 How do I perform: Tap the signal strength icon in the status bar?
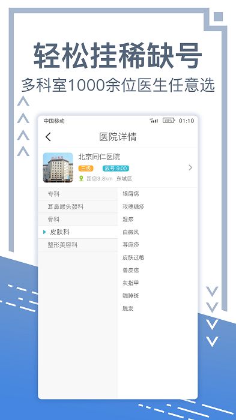coord(154,121)
